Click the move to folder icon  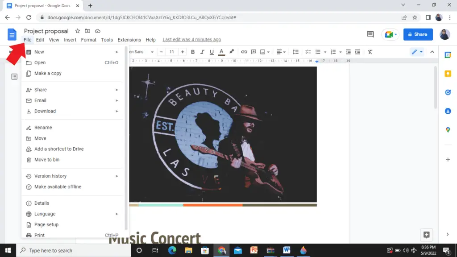click(x=87, y=31)
